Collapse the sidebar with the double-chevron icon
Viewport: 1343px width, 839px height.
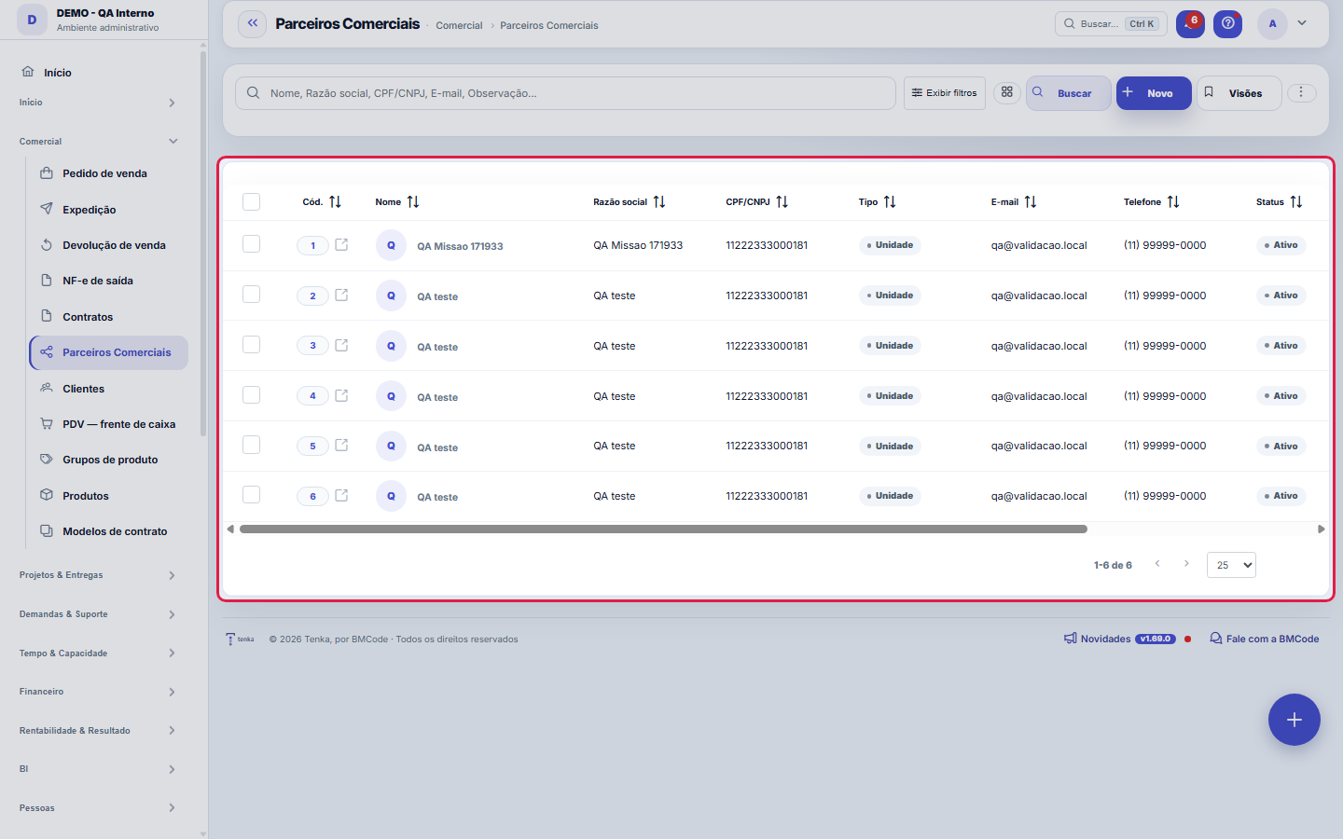pyautogui.click(x=252, y=23)
